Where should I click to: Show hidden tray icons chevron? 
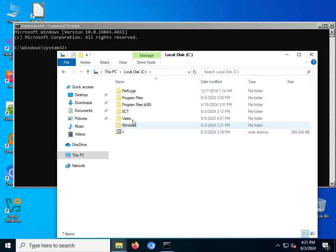coord(278,245)
